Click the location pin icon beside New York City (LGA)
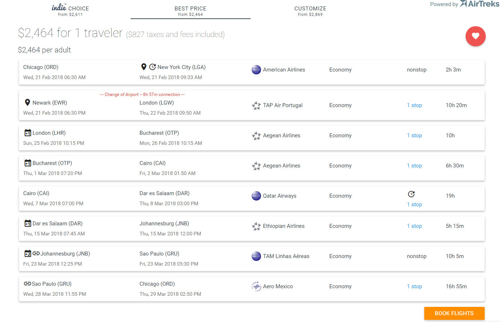This screenshot has width=503, height=322. pyautogui.click(x=143, y=67)
